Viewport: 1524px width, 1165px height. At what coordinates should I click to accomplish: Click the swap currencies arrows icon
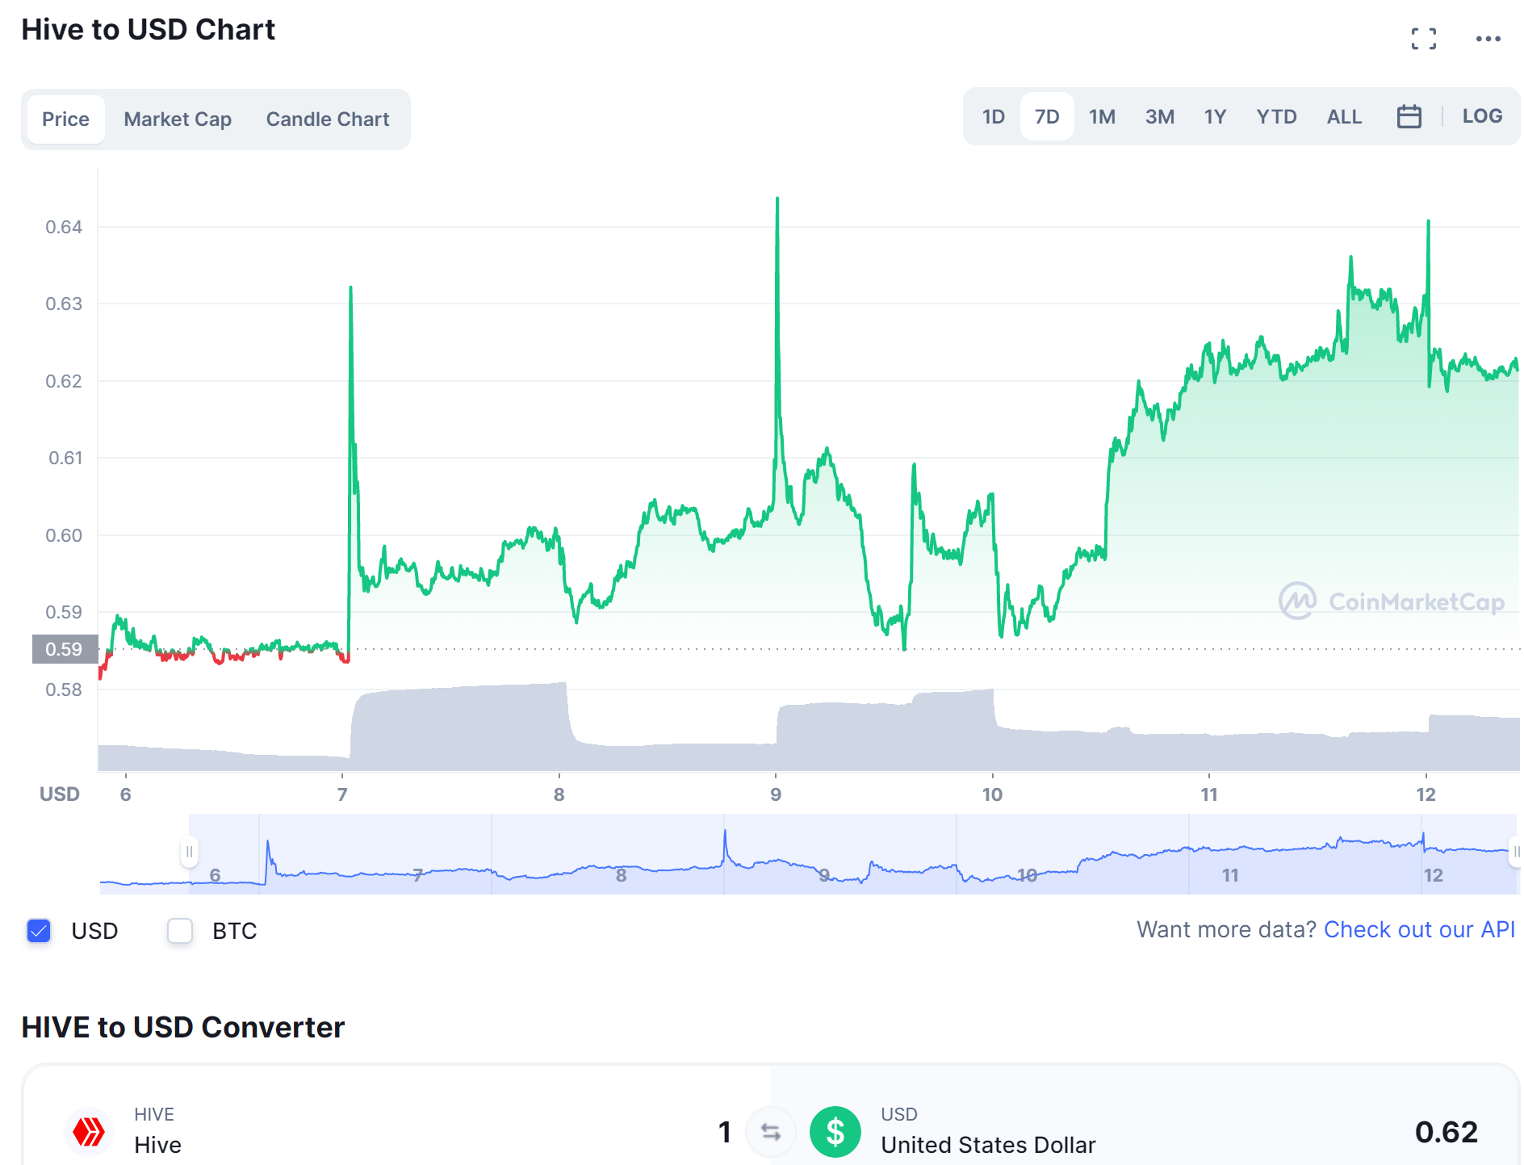771,1132
